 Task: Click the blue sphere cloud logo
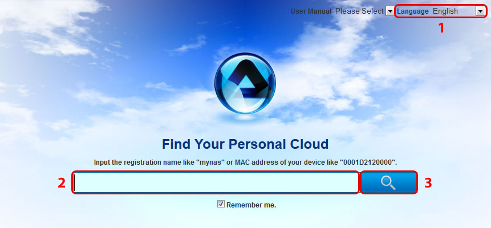[x=245, y=83]
